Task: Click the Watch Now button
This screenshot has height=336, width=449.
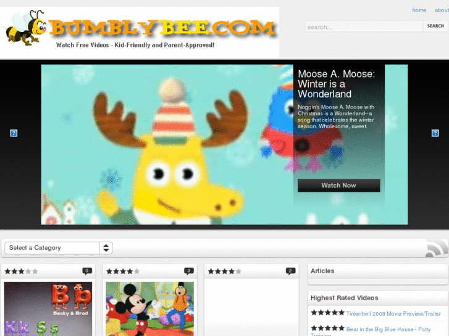Action: (x=338, y=186)
